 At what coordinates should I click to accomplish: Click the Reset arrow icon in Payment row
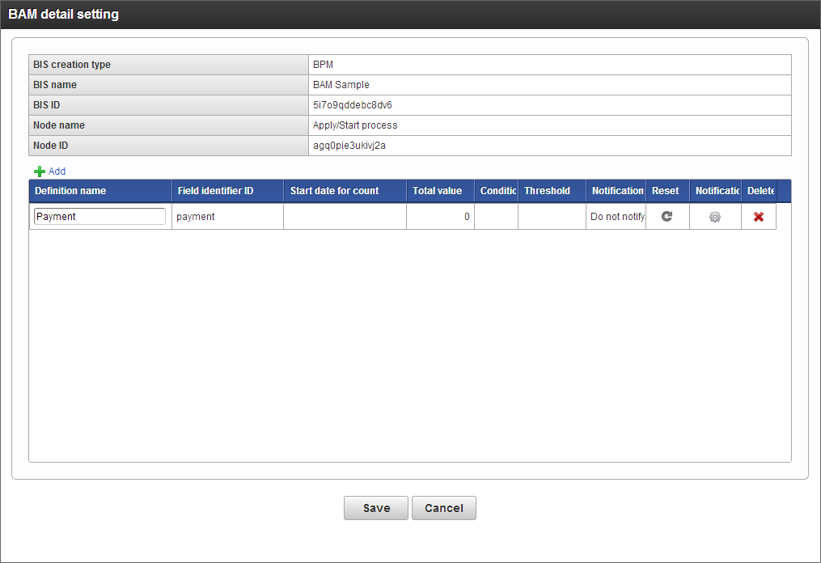(x=667, y=216)
